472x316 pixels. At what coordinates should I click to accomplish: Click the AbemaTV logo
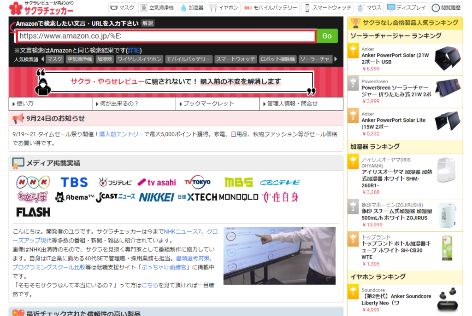click(x=75, y=197)
